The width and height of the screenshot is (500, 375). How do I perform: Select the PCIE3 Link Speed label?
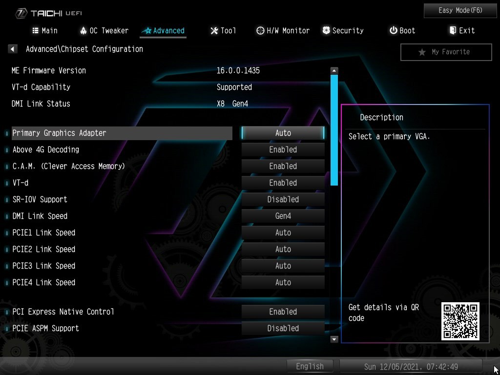coord(43,266)
